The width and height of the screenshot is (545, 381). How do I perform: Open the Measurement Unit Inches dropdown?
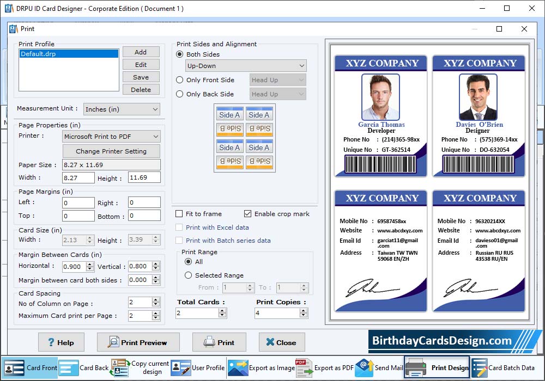coord(122,109)
